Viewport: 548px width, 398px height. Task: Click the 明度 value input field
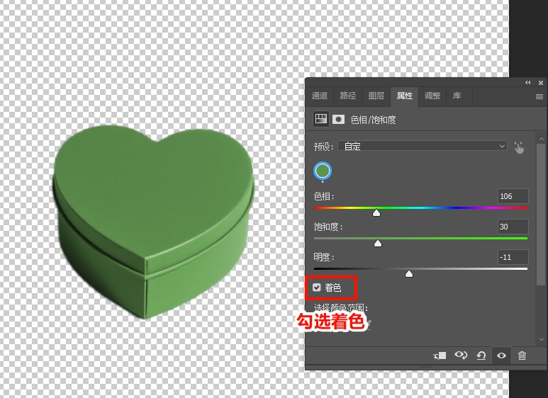point(513,257)
